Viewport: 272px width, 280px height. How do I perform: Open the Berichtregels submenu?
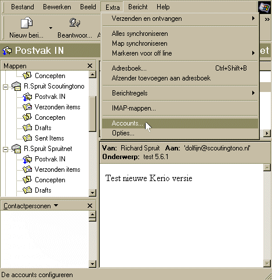180,93
